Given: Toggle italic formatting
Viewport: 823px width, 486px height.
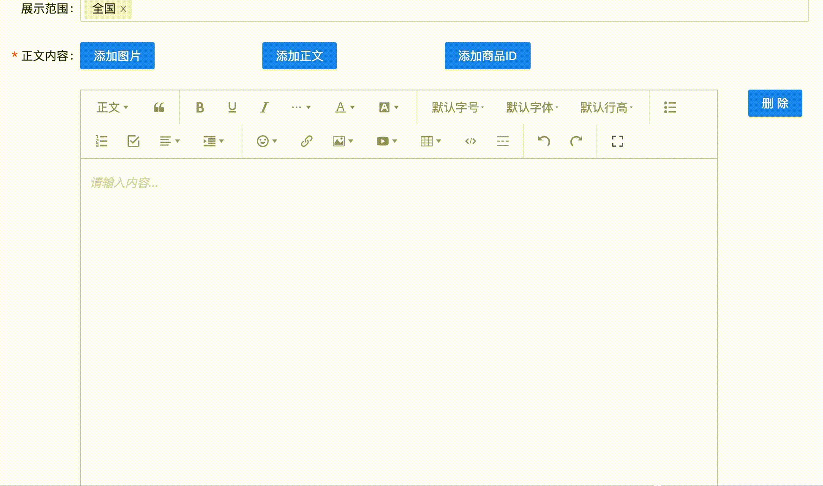Looking at the screenshot, I should click(264, 108).
